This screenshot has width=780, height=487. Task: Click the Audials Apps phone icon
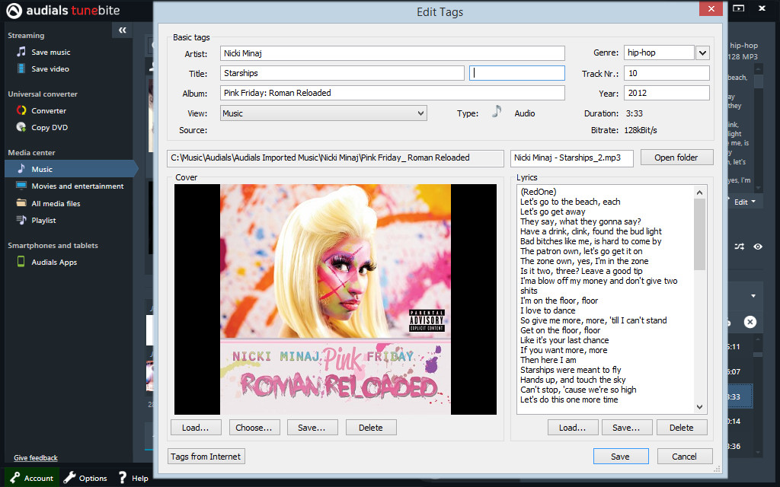coord(21,262)
